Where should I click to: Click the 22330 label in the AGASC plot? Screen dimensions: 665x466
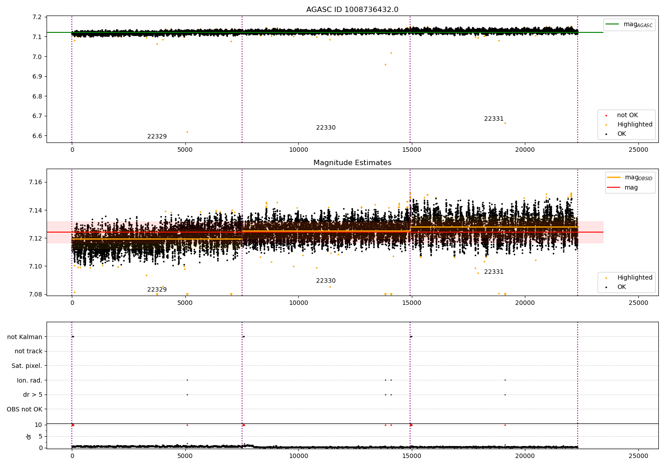click(x=326, y=128)
